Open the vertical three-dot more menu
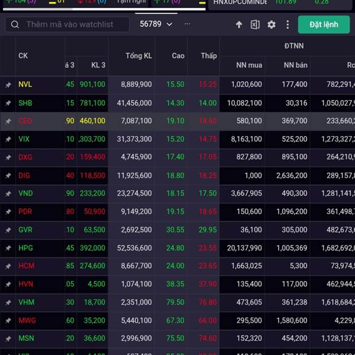This screenshot has width=355, height=355. point(288,24)
